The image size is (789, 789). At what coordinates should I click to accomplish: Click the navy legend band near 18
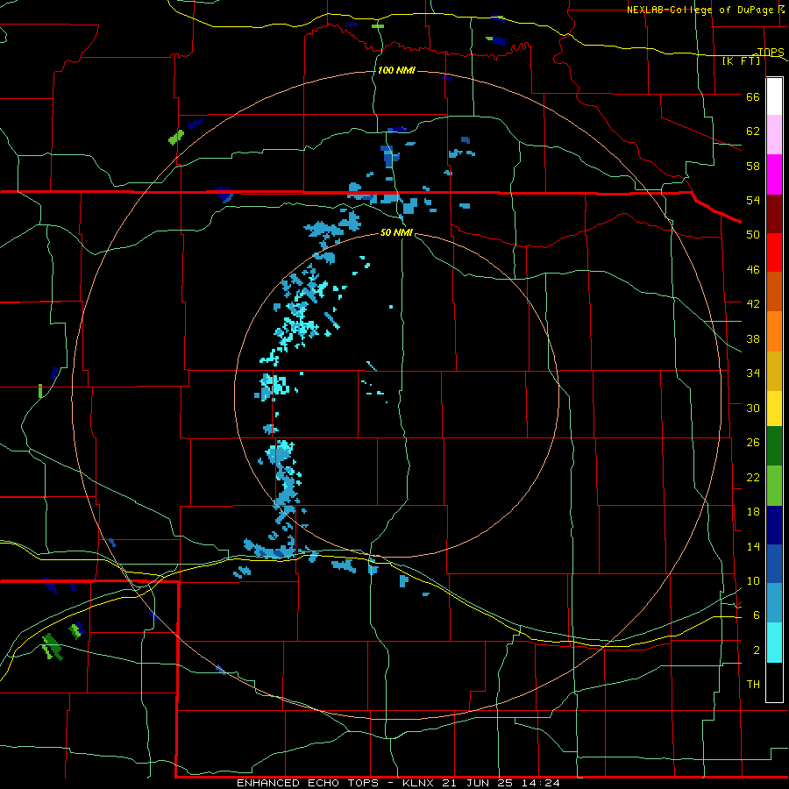click(x=774, y=525)
